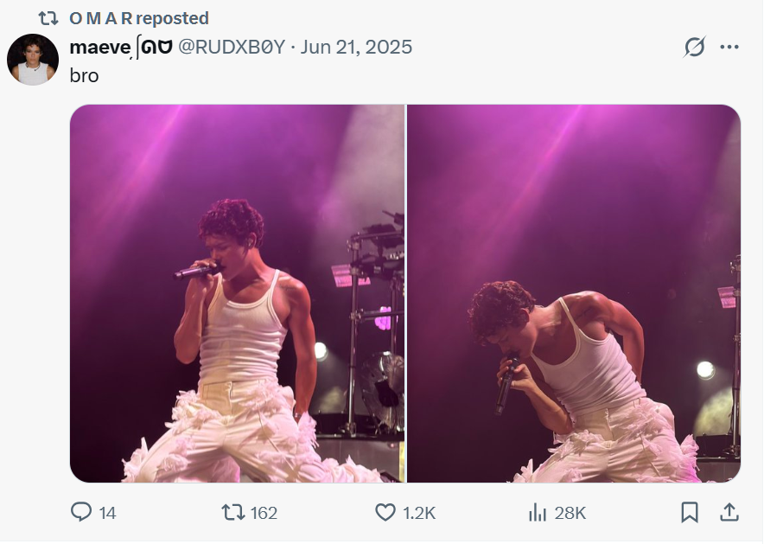Click the Grok circle-slash icon
The width and height of the screenshot is (764, 544).
(694, 48)
